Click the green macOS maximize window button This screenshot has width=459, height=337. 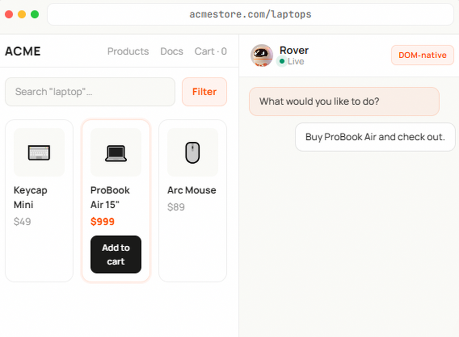click(35, 15)
